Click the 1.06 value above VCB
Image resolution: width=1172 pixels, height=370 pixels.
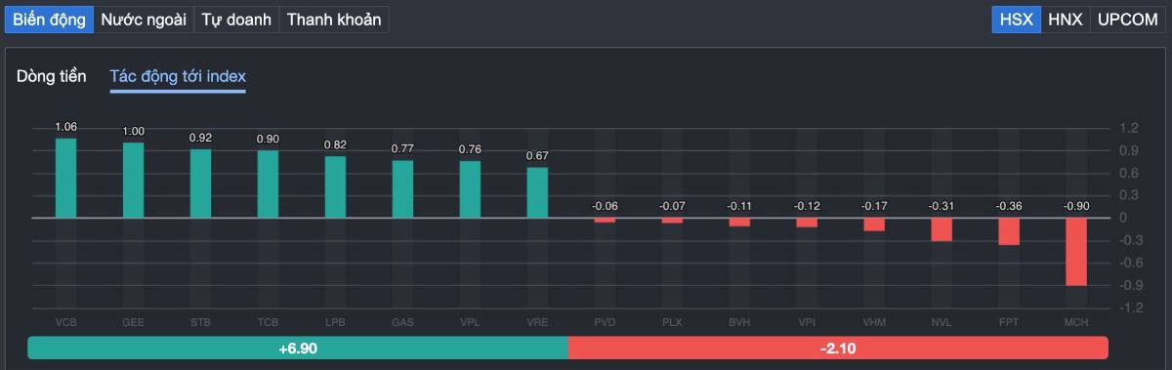pyautogui.click(x=65, y=127)
